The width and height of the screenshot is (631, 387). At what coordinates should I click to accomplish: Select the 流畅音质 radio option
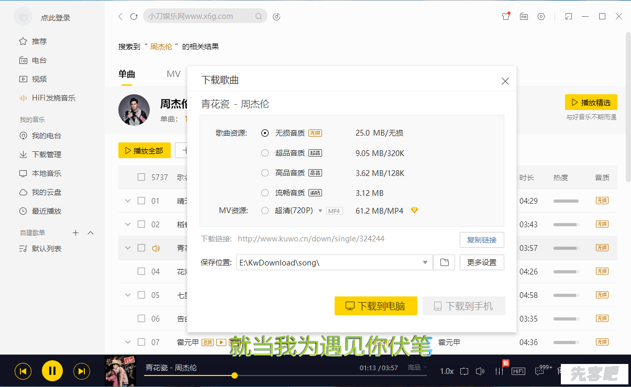[265, 193]
